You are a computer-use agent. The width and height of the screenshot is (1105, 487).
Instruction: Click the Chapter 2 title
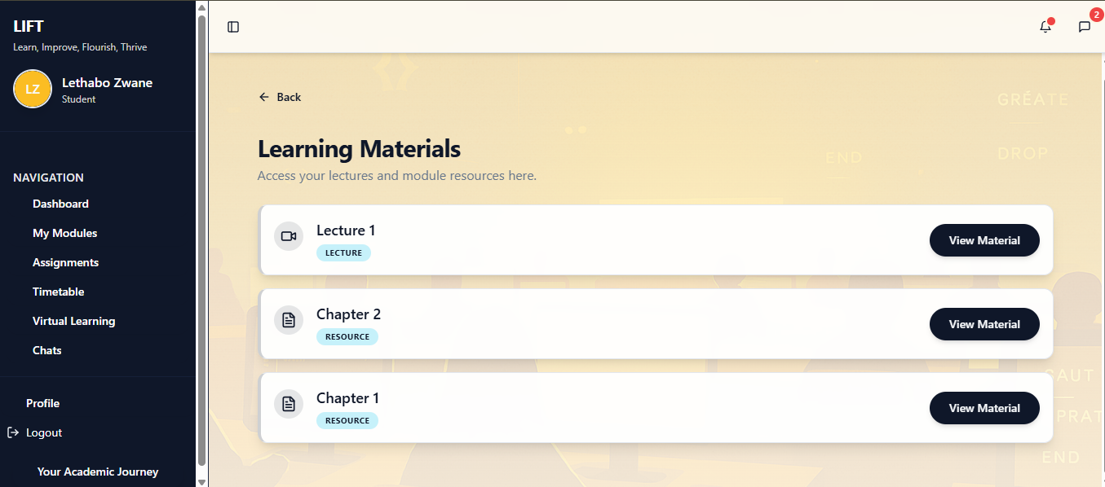point(348,314)
